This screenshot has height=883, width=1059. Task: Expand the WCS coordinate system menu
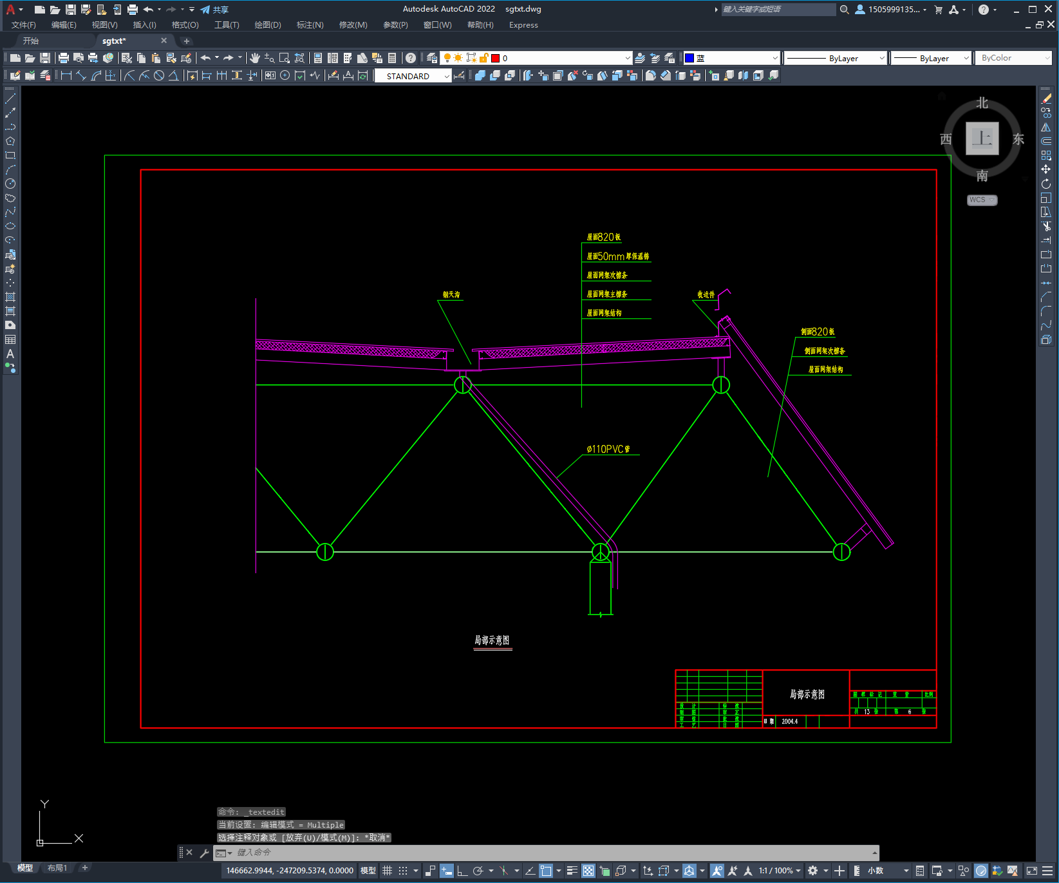coord(982,200)
